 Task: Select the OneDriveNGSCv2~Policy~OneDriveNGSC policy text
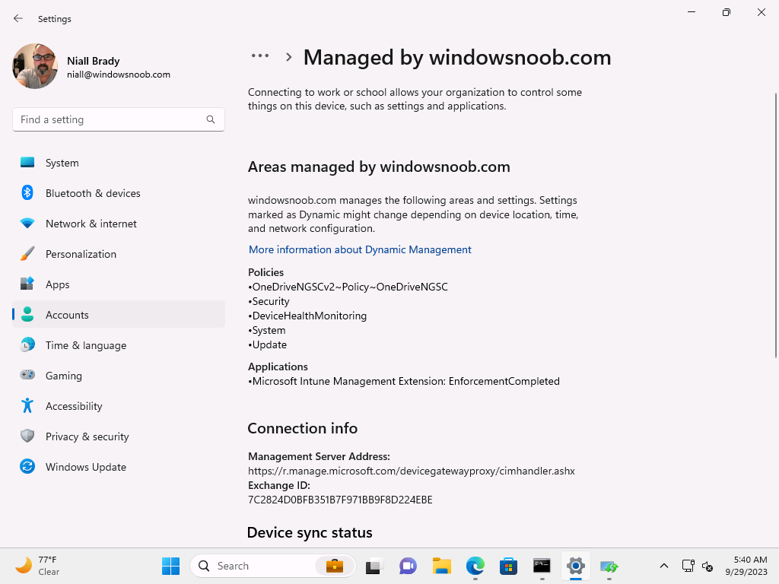[x=350, y=287]
